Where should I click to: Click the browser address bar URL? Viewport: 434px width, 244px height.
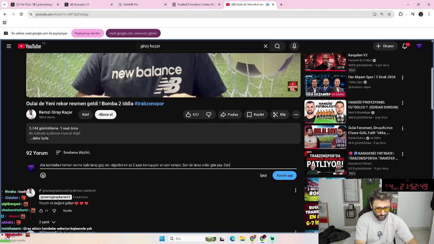point(62,14)
